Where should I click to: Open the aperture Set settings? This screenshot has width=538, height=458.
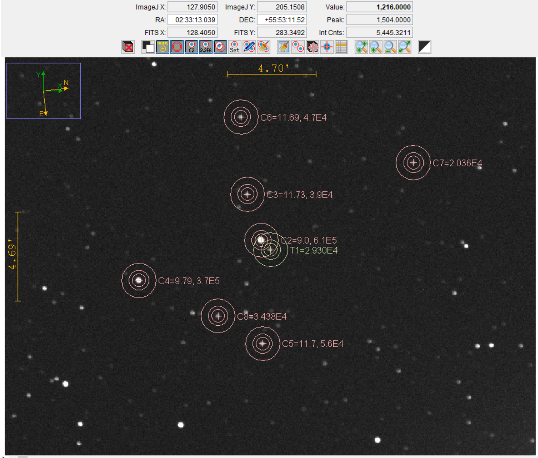pyautogui.click(x=235, y=47)
